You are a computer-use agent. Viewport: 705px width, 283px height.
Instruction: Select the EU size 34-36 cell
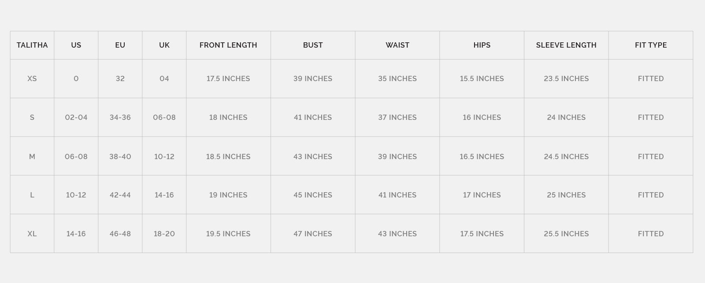[x=120, y=117]
